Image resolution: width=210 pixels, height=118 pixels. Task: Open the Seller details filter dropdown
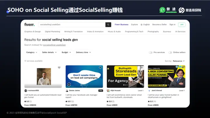click(x=49, y=52)
